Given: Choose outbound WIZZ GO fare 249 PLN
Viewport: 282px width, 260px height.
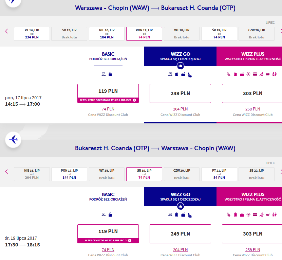Looking at the screenshot, I should [x=181, y=93].
